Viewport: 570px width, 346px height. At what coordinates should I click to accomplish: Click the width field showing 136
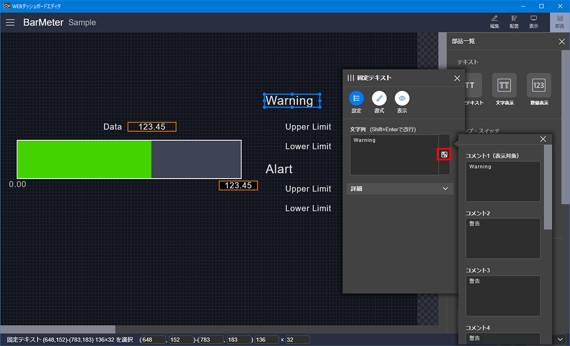click(266, 340)
